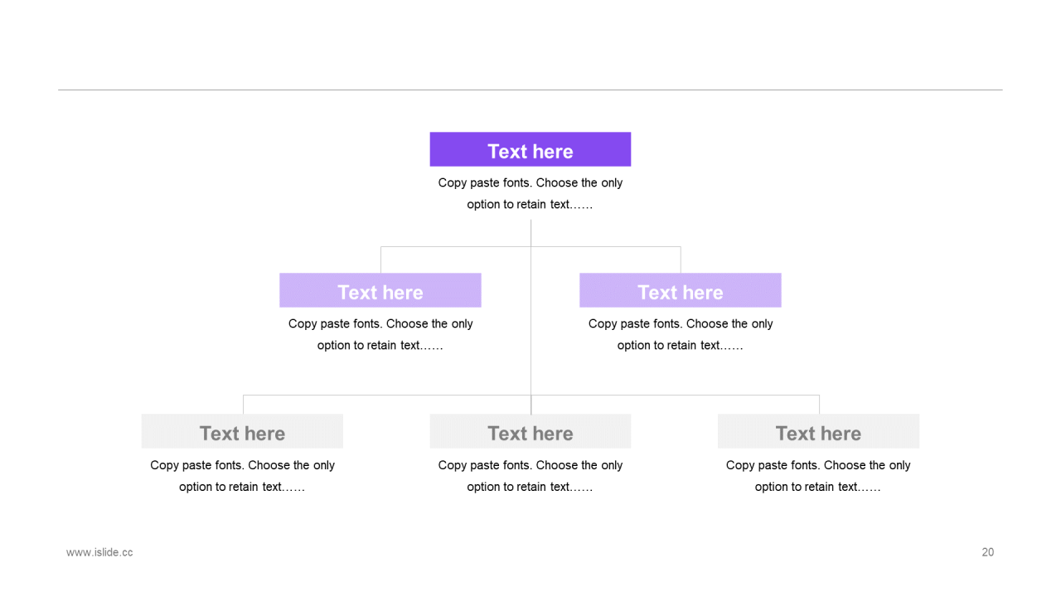Click the description under the center gray box
The height and width of the screenshot is (597, 1061).
coord(530,476)
